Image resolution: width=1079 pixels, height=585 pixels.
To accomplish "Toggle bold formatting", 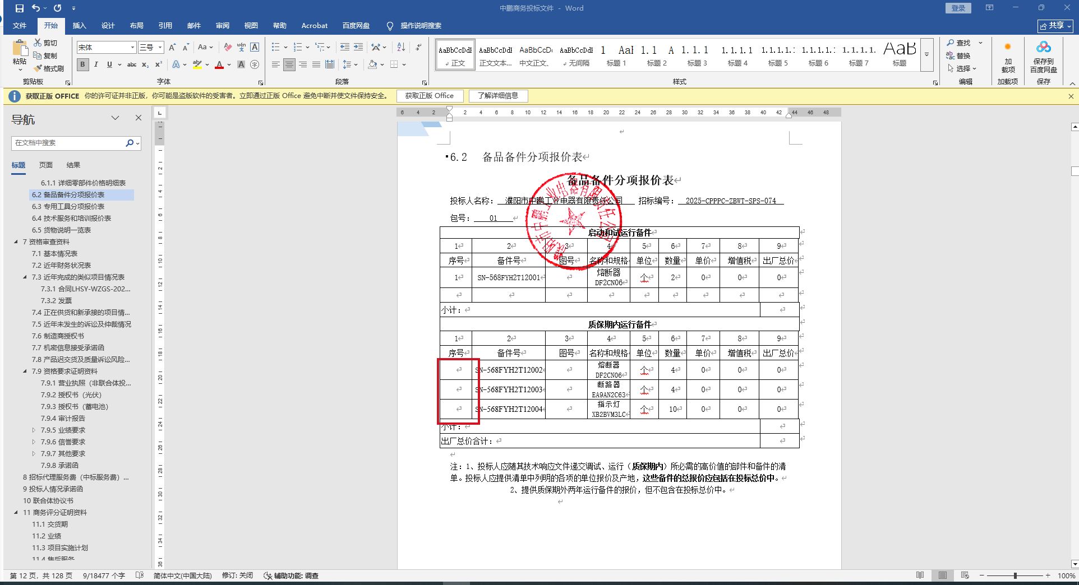I will 82,65.
